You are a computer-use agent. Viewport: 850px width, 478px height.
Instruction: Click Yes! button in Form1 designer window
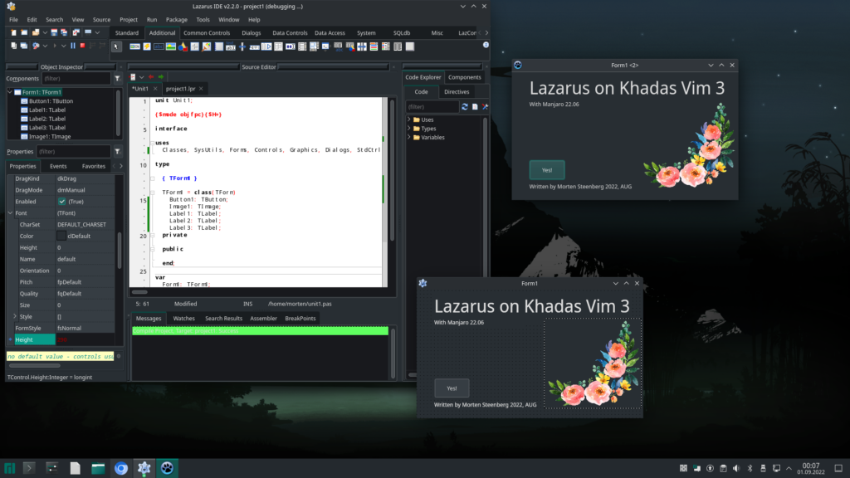(452, 388)
